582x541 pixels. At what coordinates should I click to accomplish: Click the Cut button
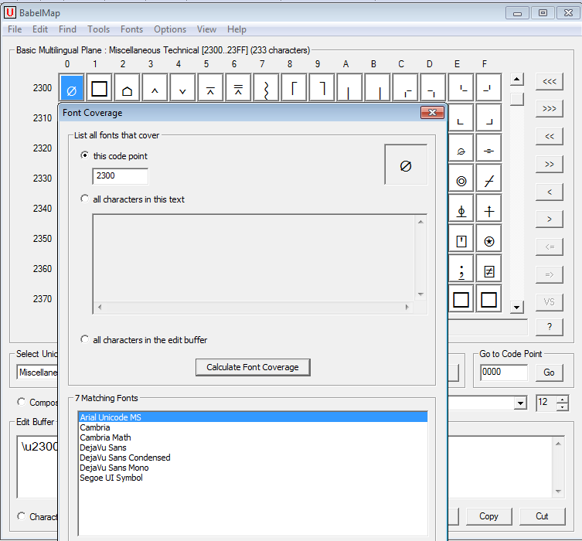tap(542, 516)
